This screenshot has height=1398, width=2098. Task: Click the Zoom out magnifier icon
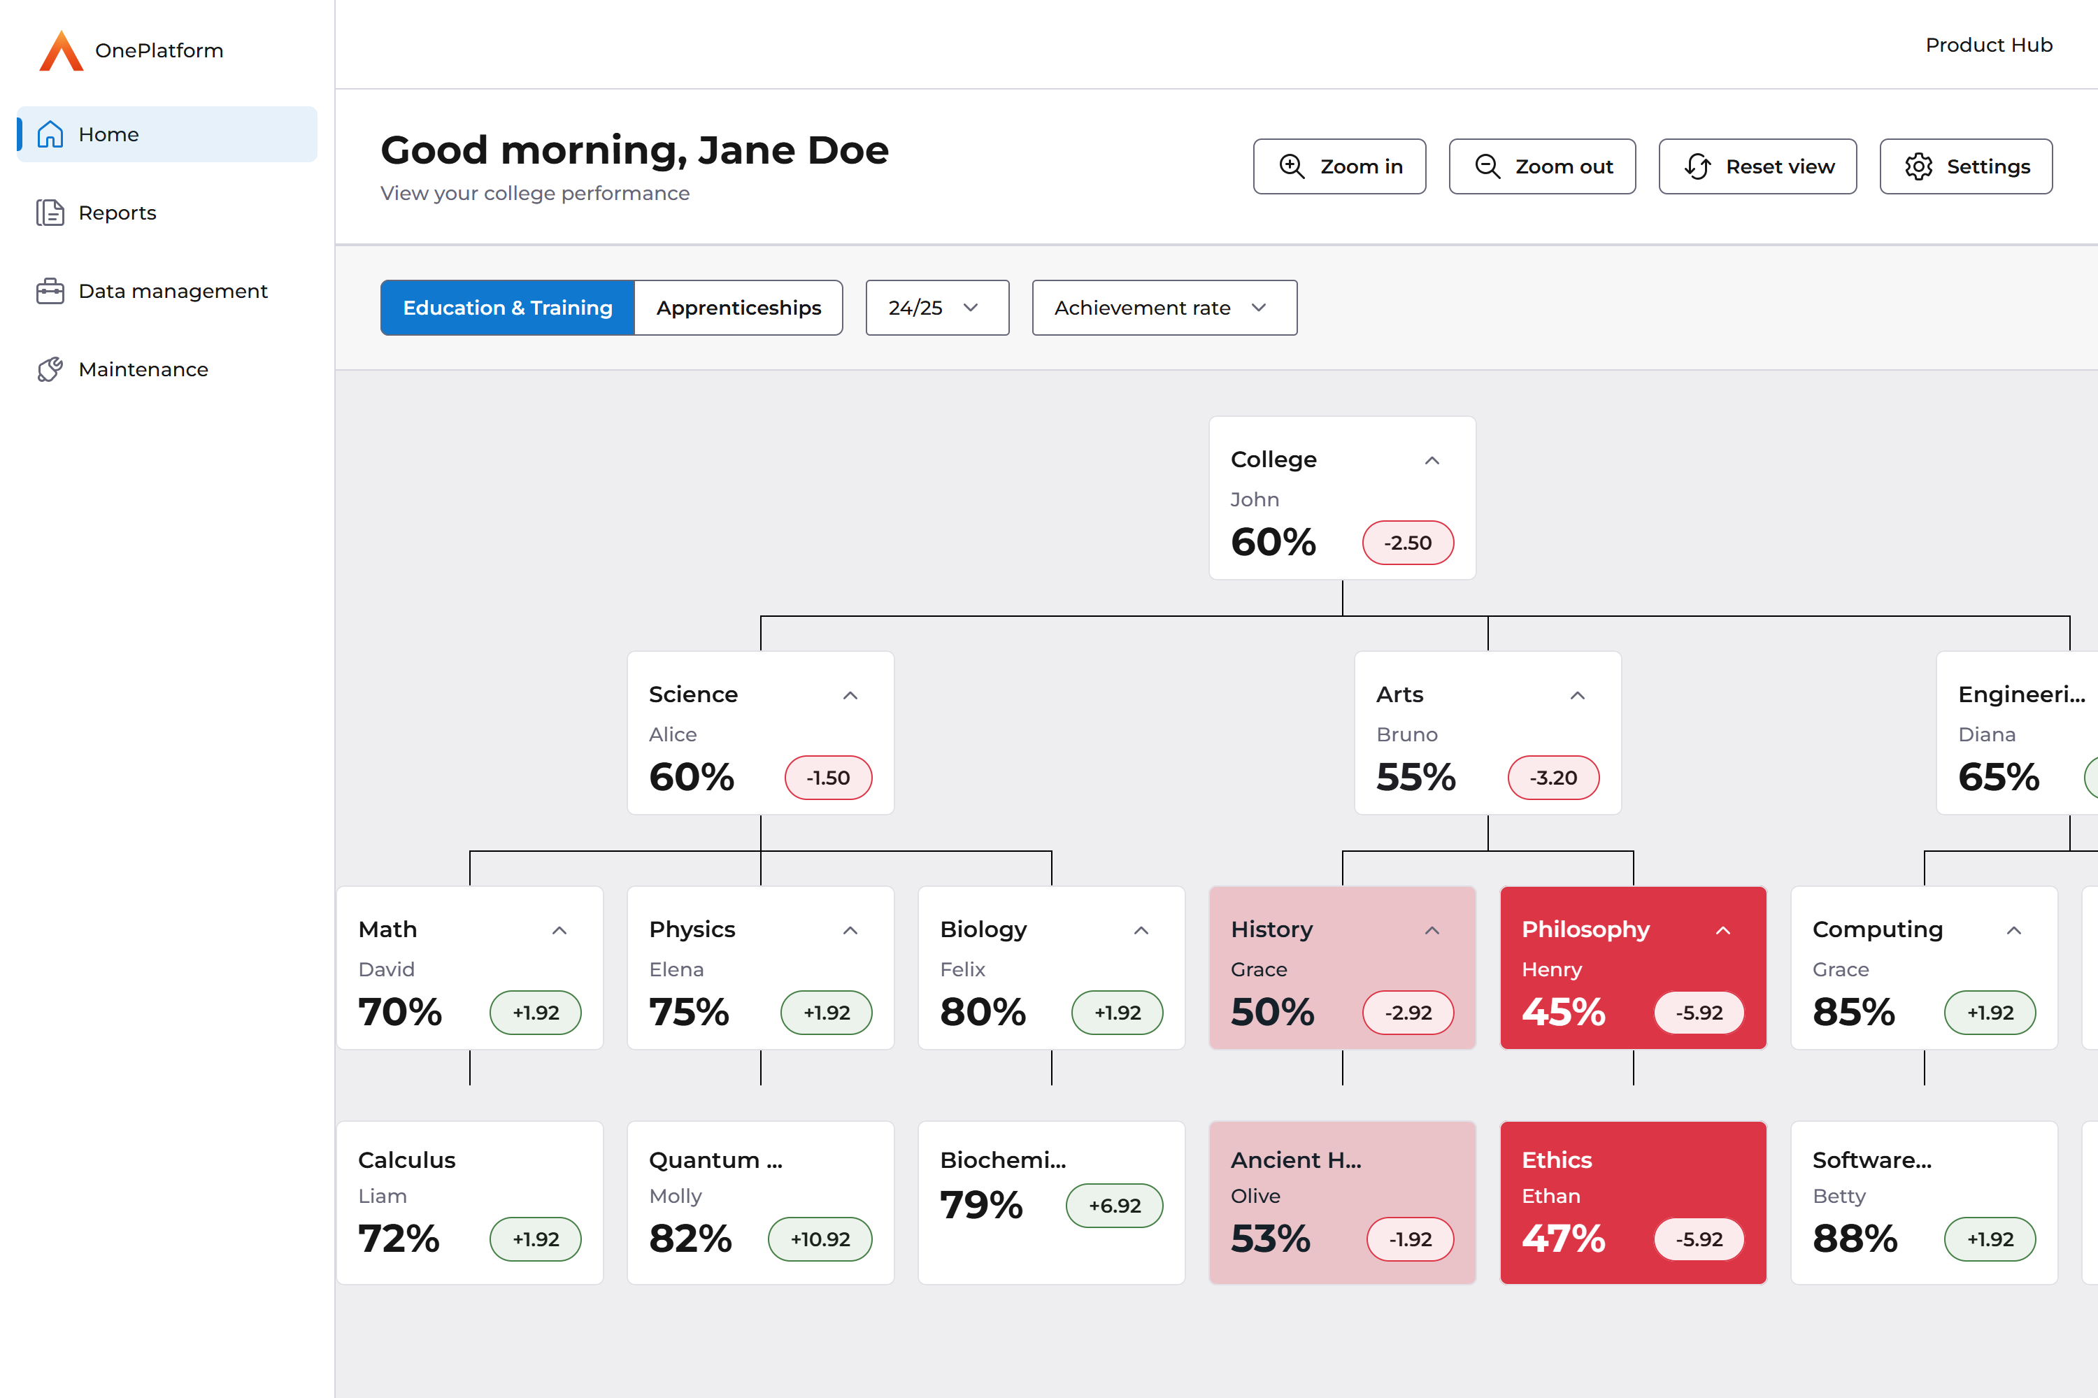pos(1487,166)
